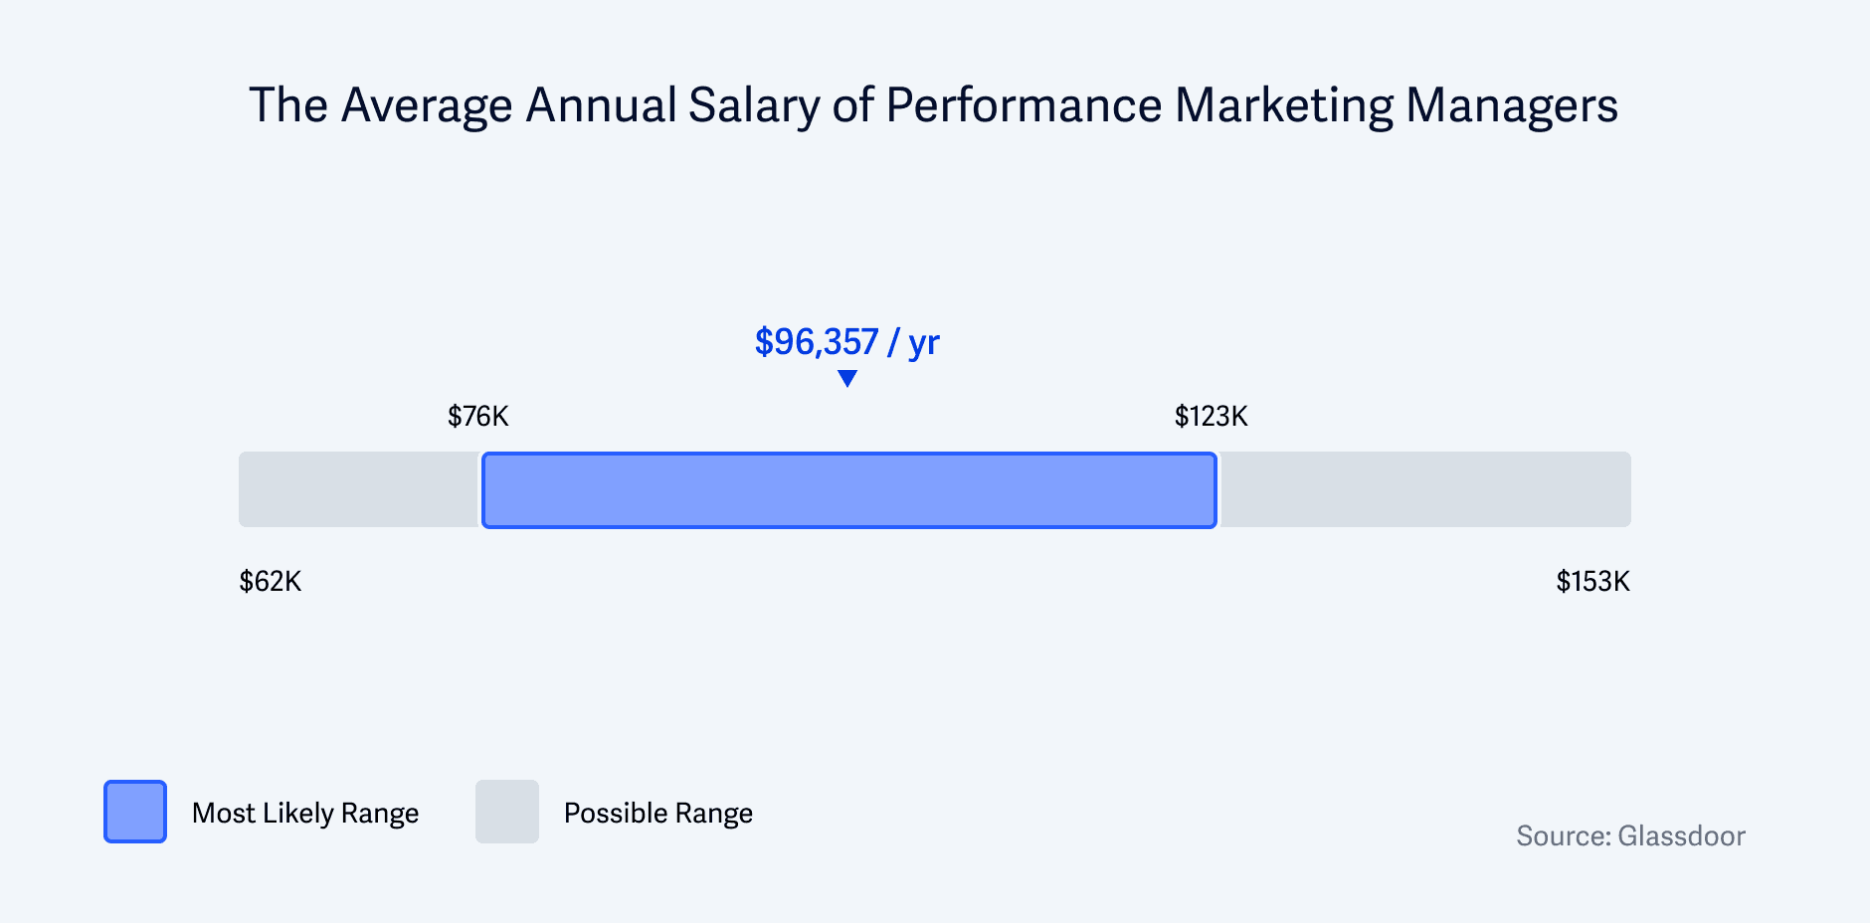This screenshot has width=1870, height=923.
Task: Click the right edge of the blue bar
Action: point(1215,490)
